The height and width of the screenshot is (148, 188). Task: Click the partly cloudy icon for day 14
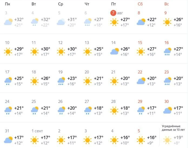click(114, 51)
